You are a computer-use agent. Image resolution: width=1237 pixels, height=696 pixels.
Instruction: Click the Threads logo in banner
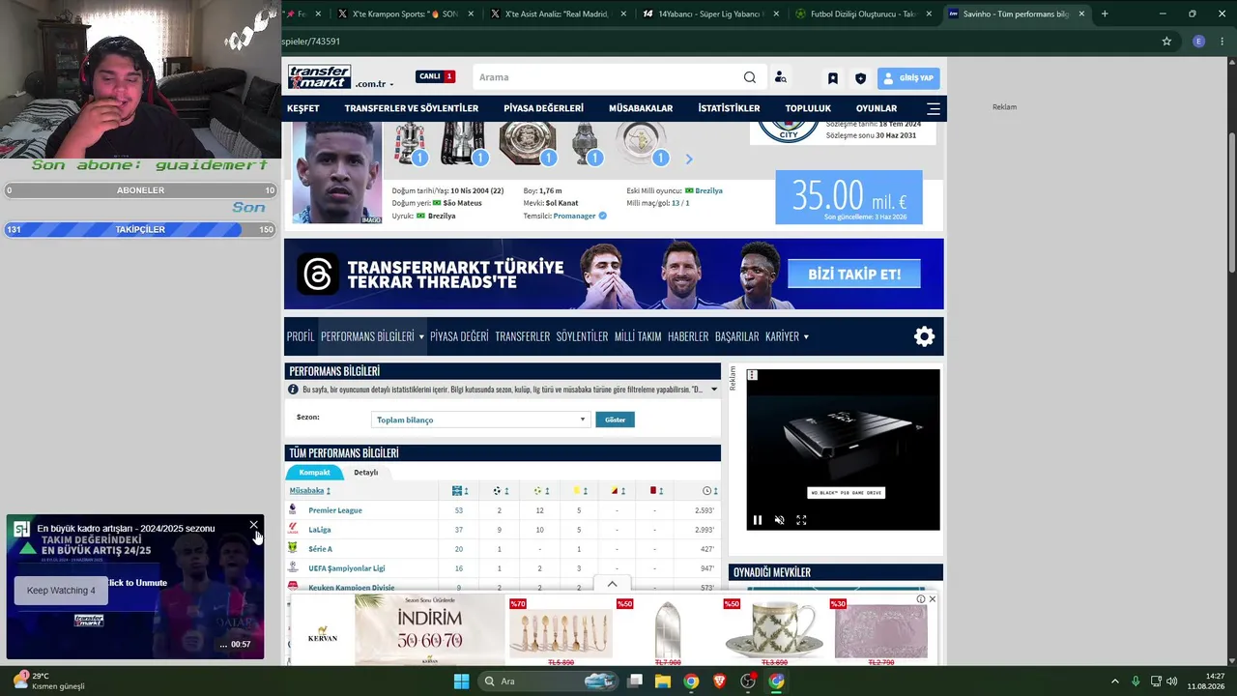coord(317,274)
